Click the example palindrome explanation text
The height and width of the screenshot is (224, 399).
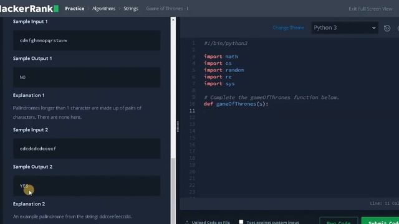pos(72,217)
